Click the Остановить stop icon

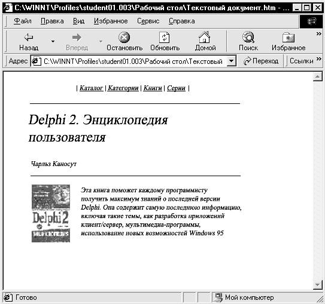[x=124, y=38]
